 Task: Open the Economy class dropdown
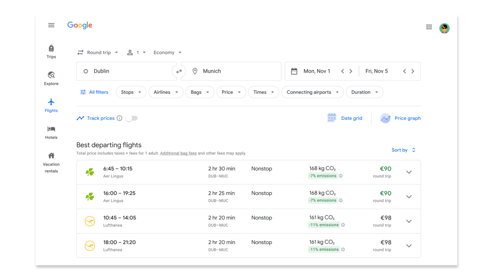pos(167,53)
